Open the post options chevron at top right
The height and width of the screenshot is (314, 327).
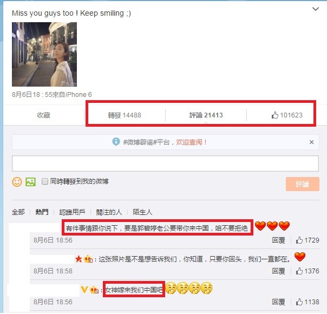pos(315,9)
